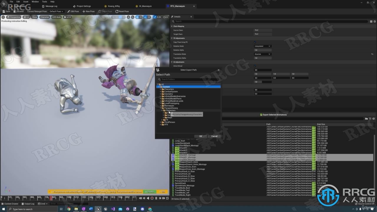Open asset browser settings gear icon
The height and width of the screenshot is (212, 377).
(x=373, y=119)
